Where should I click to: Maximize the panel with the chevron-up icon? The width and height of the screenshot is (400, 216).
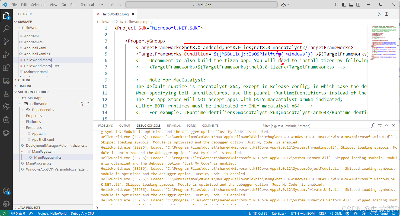pyautogui.click(x=386, y=125)
